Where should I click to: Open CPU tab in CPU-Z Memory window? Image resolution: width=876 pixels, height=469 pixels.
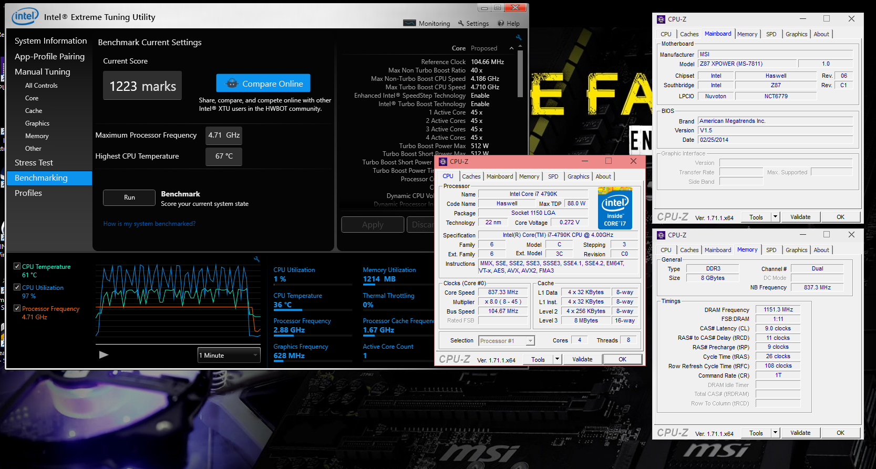(666, 250)
